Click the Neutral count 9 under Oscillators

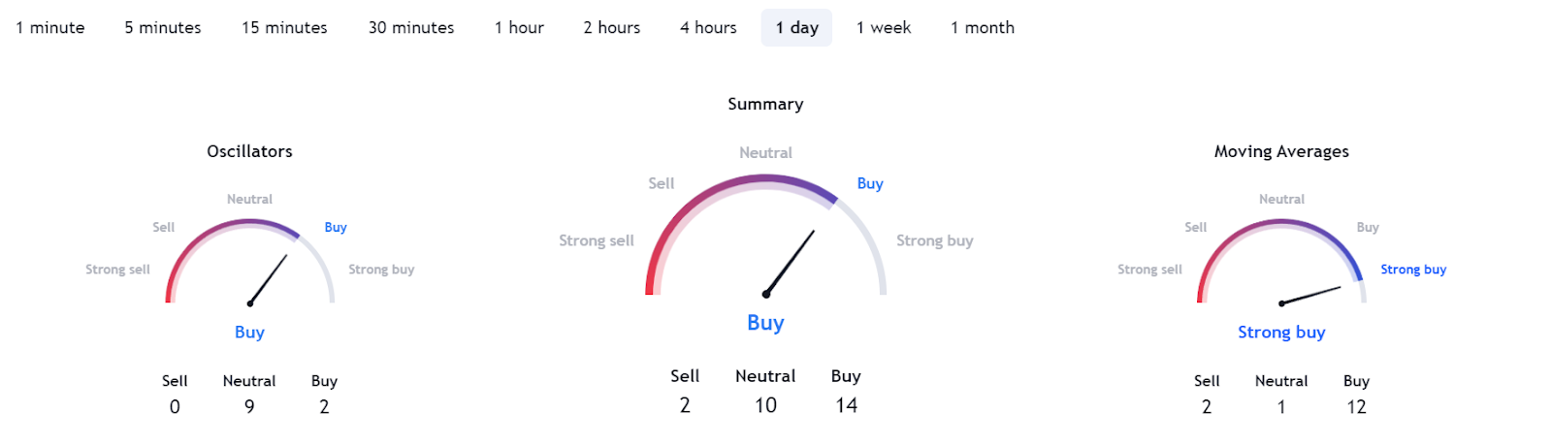[249, 407]
